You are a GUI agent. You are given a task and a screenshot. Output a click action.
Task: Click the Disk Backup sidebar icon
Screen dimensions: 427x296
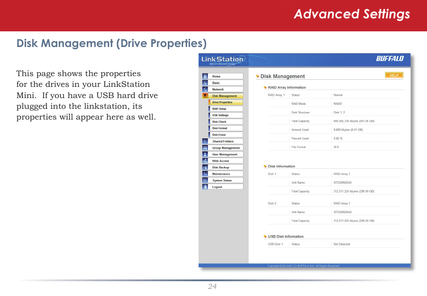point(205,167)
